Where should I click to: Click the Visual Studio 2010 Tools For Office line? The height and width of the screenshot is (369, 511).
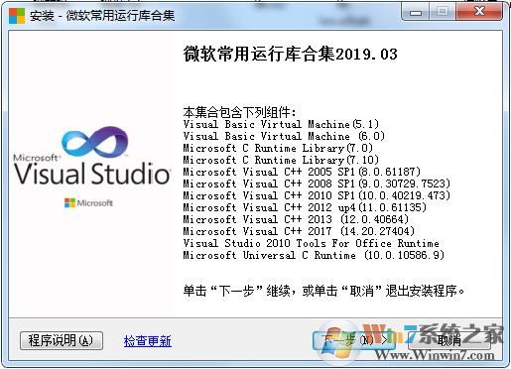coord(311,243)
